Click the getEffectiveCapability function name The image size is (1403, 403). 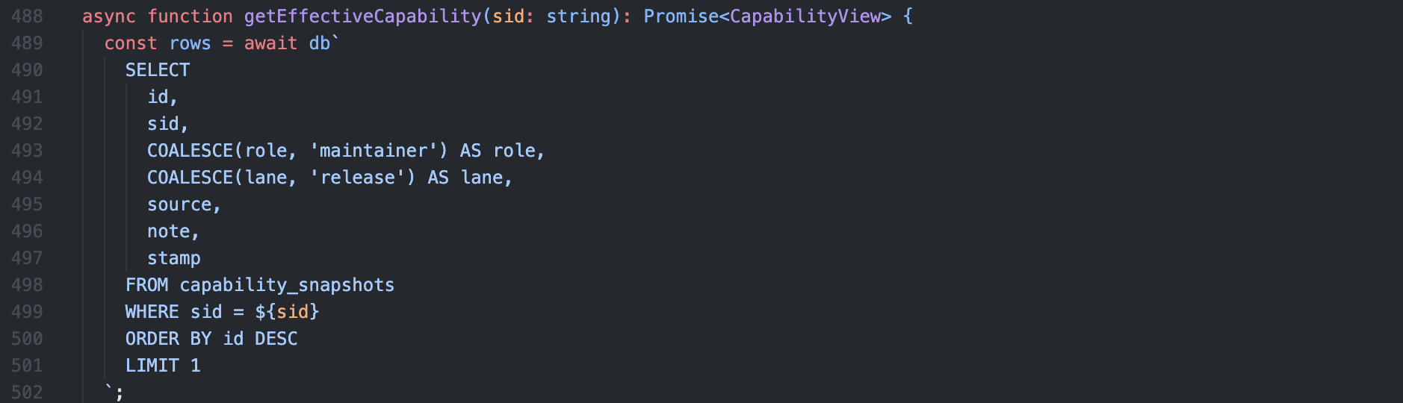coord(362,16)
